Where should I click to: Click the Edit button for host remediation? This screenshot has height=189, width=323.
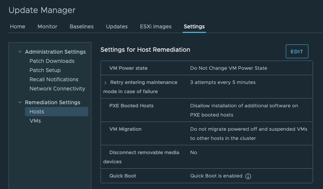297,52
